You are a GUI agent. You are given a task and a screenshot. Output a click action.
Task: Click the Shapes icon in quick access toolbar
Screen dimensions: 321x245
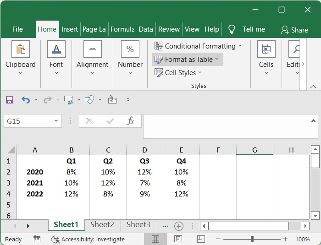click(x=89, y=99)
